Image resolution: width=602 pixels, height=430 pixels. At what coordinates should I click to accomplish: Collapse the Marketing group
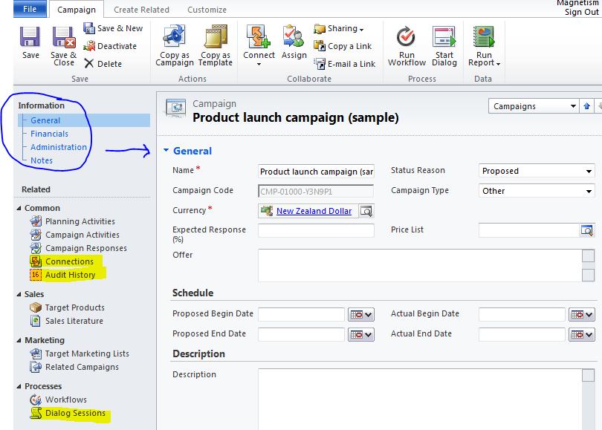(x=19, y=340)
